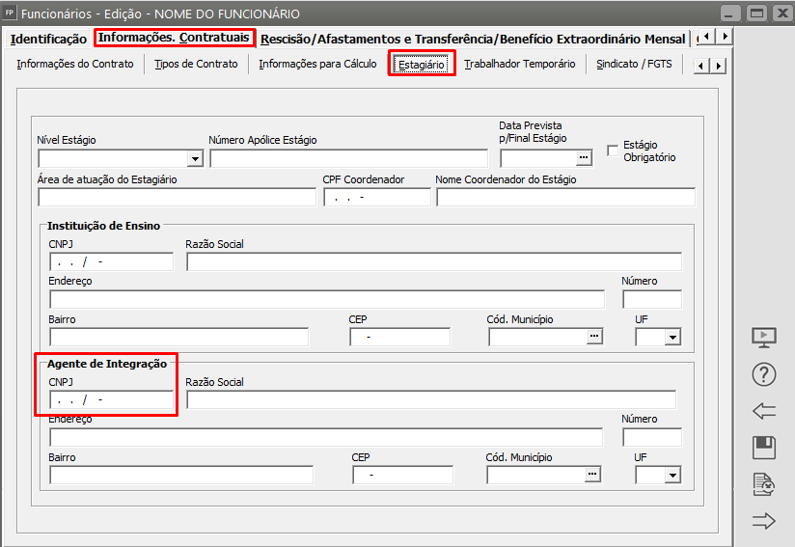
Task: Click the cancel edit document icon
Action: (763, 484)
